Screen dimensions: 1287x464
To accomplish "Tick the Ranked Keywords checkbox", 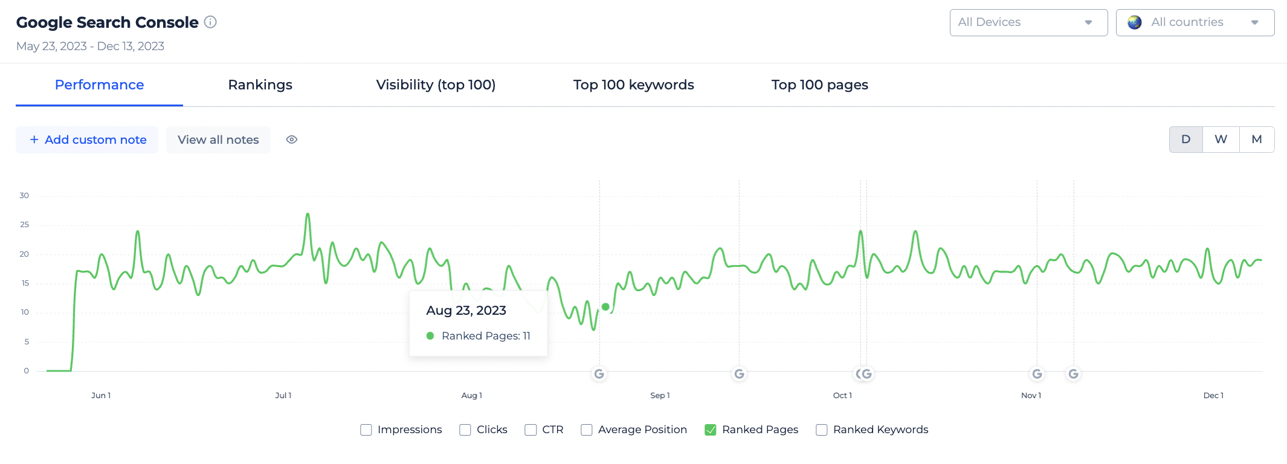I will click(822, 430).
